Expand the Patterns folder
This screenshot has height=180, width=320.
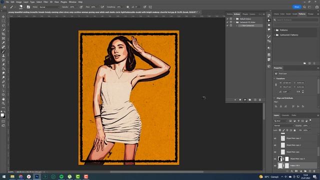(x=274, y=30)
